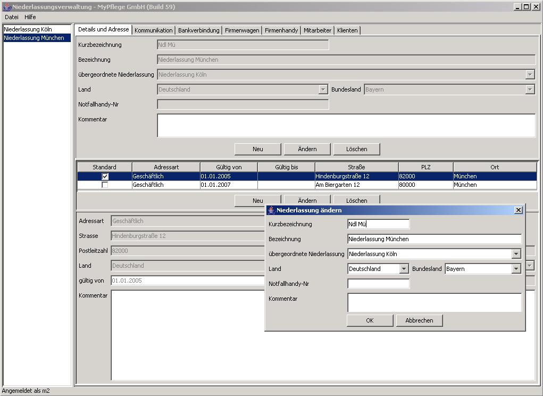Click the Land field showing Deutschland in address details

[188, 266]
